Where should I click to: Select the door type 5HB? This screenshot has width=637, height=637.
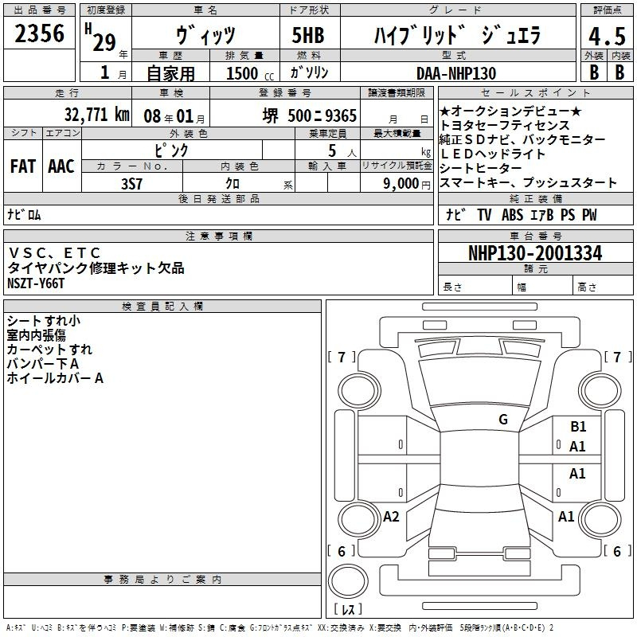point(308,35)
